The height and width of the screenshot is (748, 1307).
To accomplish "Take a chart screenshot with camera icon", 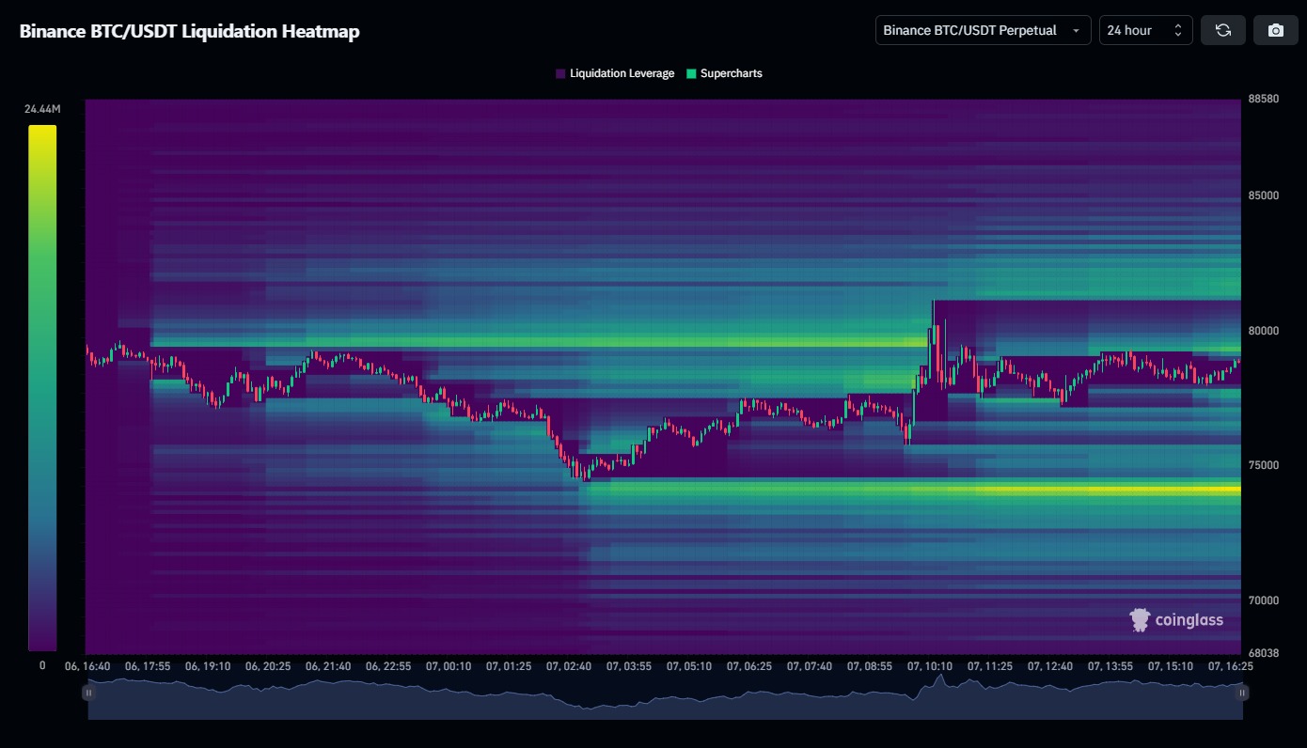I will pyautogui.click(x=1276, y=30).
